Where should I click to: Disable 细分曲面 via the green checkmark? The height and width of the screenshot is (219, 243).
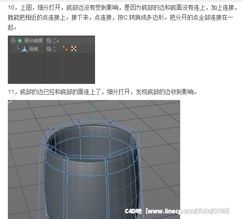(x=58, y=41)
